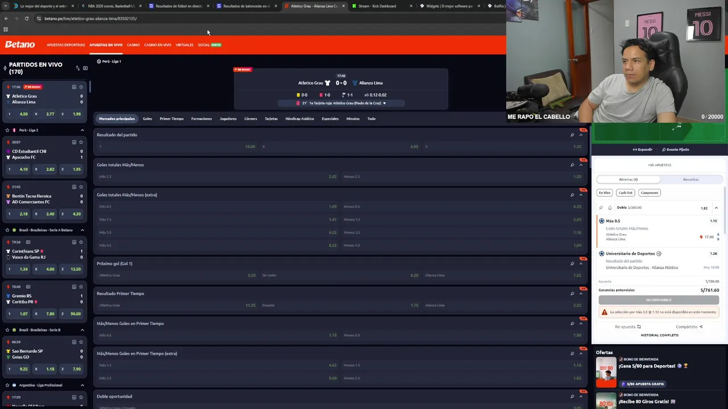Collapse the Brasil Brasileirao Serie B section

pos(82,330)
